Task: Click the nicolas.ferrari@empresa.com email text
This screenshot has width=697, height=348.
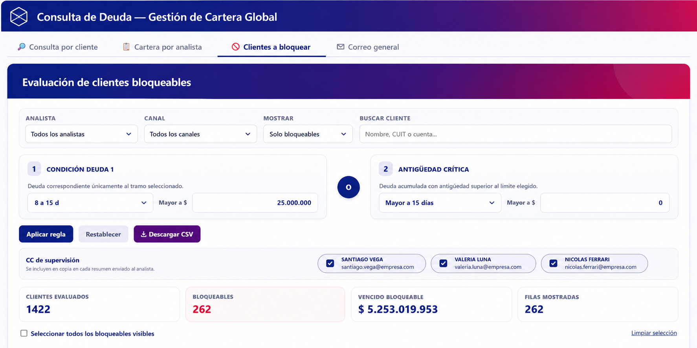Action: click(x=600, y=267)
